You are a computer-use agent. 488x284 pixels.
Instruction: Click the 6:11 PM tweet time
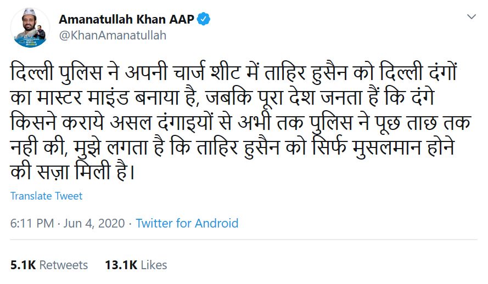[32, 223]
